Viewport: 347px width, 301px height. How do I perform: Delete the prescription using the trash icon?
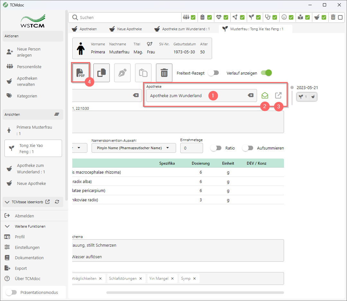tap(164, 72)
